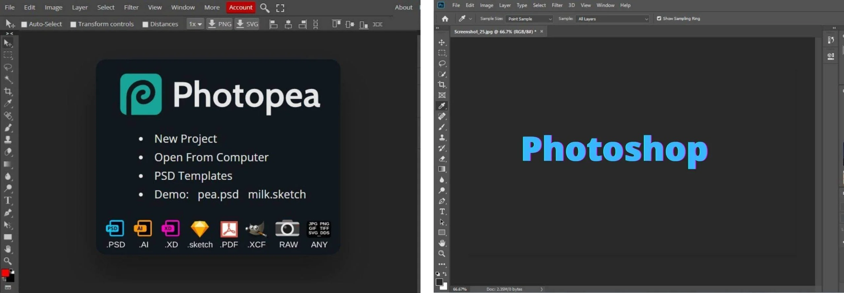844x293 pixels.
Task: Click Photopea's About link
Action: pyautogui.click(x=404, y=7)
